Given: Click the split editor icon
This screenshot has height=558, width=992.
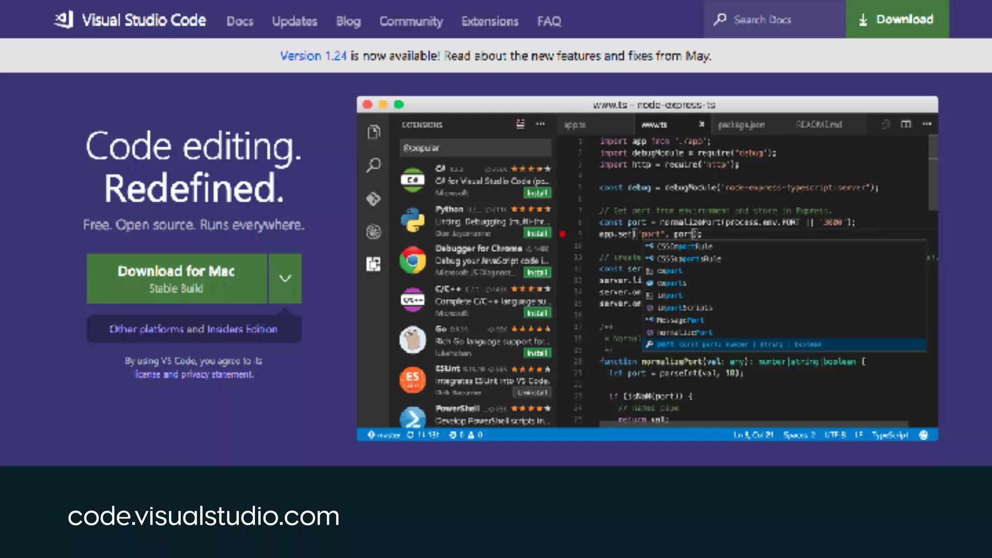Looking at the screenshot, I should tap(906, 124).
